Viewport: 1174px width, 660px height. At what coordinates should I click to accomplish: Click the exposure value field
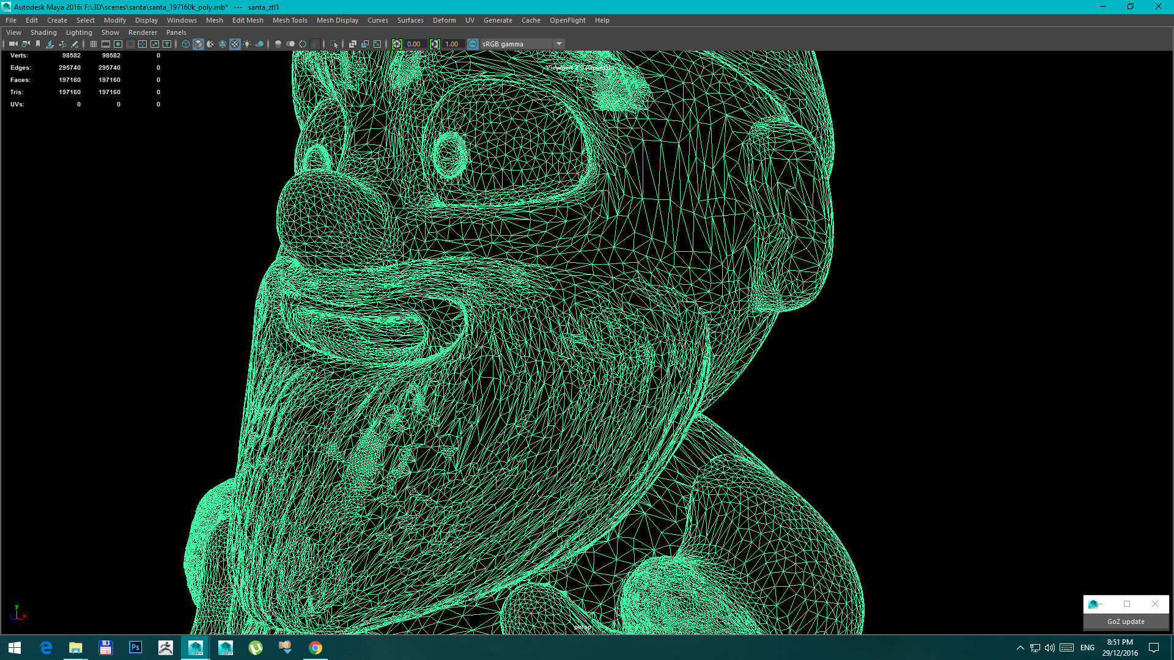[x=415, y=44]
